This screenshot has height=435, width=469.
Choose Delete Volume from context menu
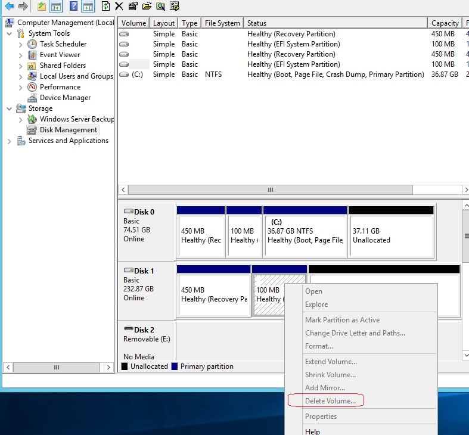(x=330, y=401)
